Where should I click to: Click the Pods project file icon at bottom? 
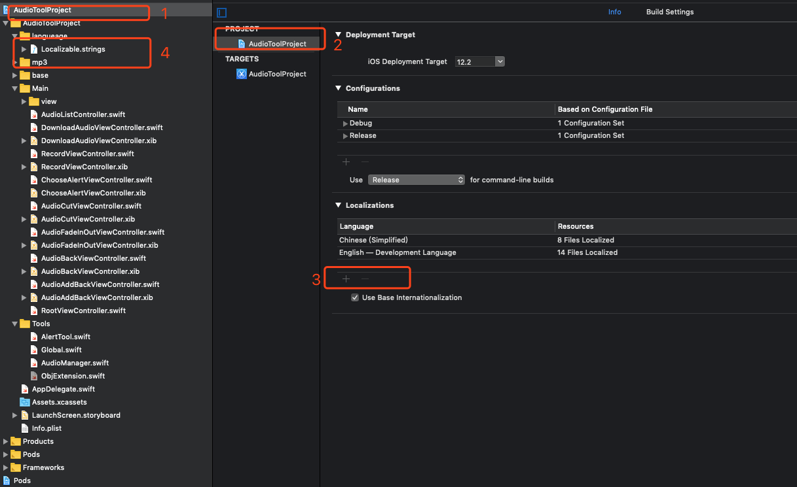(x=7, y=480)
